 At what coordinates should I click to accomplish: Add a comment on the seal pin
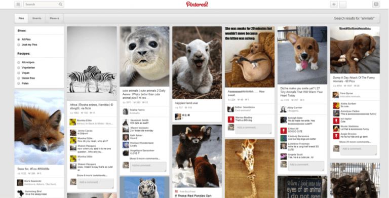(x=148, y=167)
